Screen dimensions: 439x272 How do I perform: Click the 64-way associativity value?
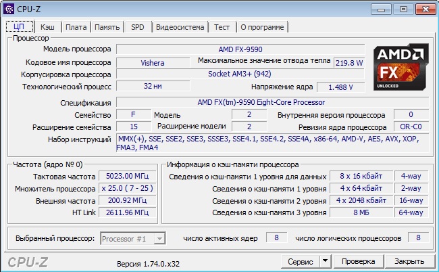click(x=411, y=212)
